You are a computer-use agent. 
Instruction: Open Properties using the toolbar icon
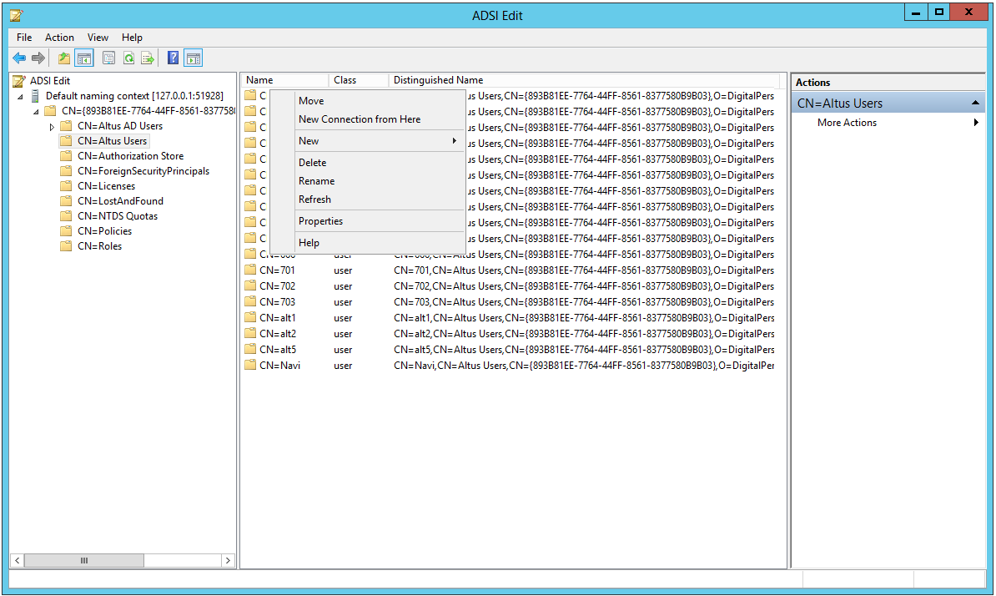(x=109, y=58)
